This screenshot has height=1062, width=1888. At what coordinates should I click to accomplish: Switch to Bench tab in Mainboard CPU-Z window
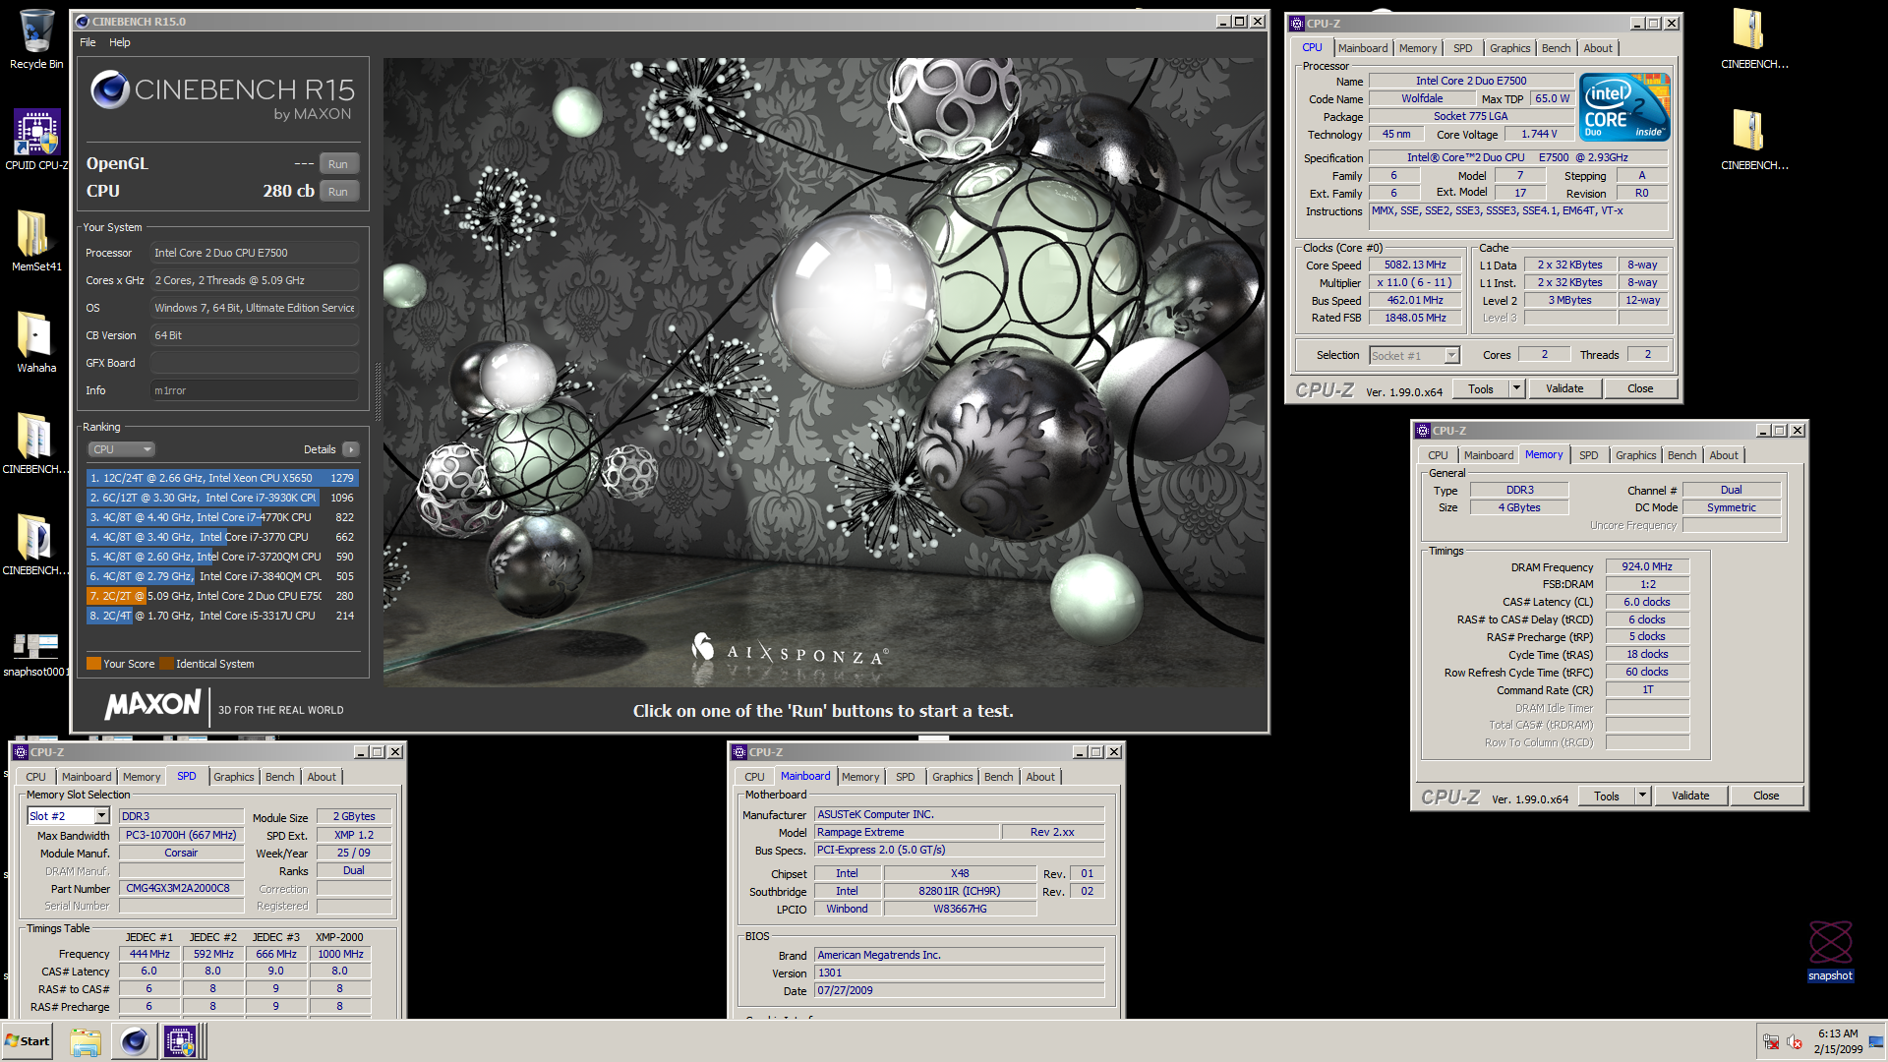point(998,777)
